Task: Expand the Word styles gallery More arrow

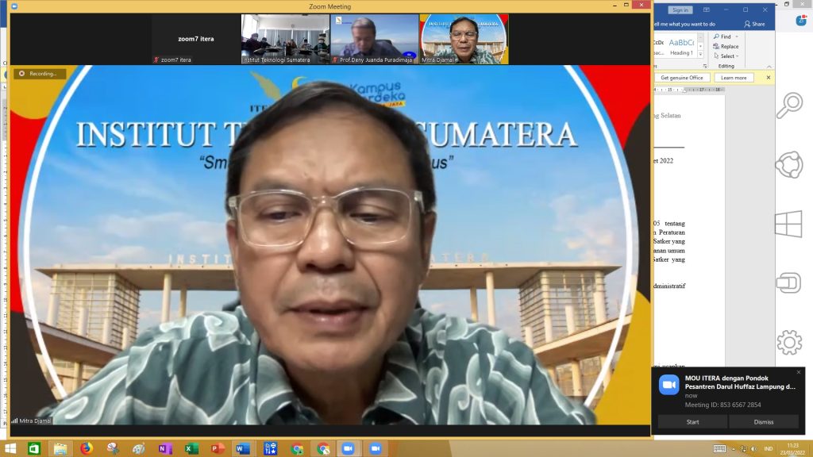Action: click(700, 54)
